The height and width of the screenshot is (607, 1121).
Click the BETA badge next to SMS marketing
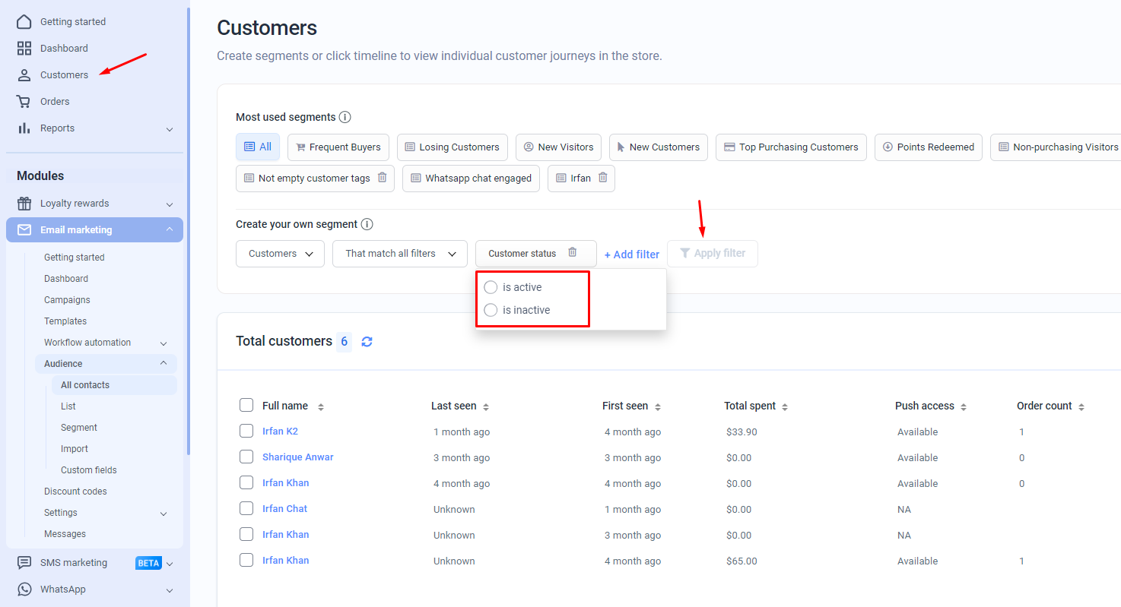(148, 563)
